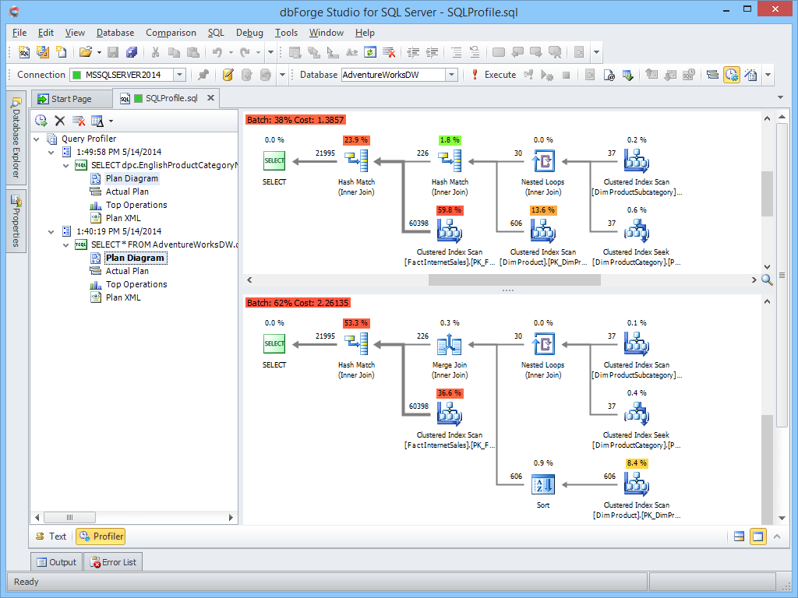Toggle the Profiler view button at bottom
The height and width of the screenshot is (598, 798).
click(x=101, y=536)
